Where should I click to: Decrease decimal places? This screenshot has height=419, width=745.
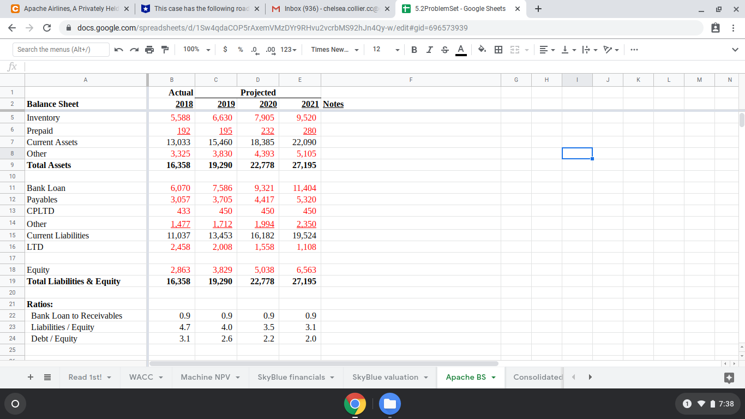click(x=255, y=50)
